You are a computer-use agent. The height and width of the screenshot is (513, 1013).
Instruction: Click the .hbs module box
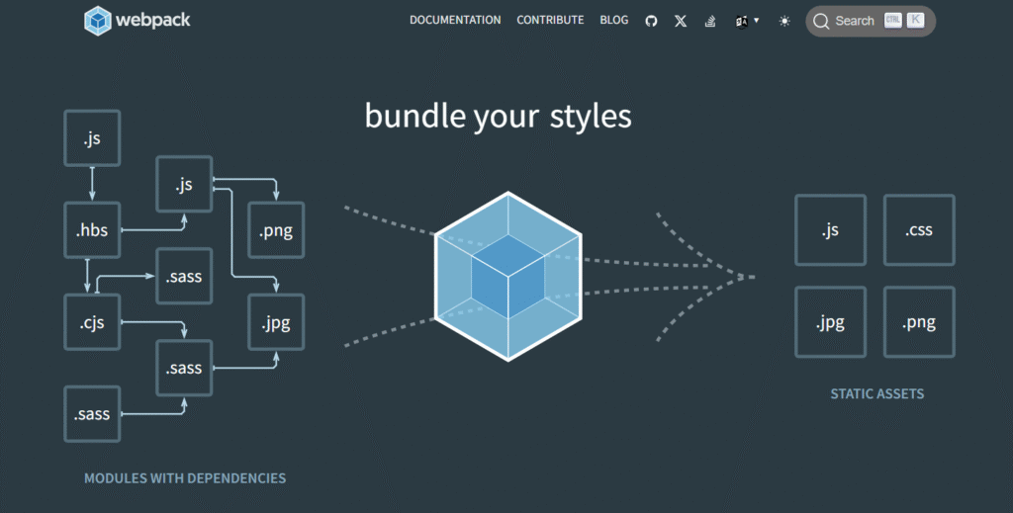point(92,231)
